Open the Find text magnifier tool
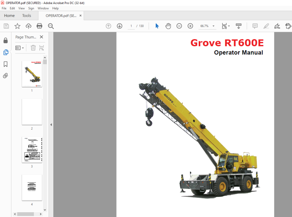The image size is (292, 217). (51, 26)
